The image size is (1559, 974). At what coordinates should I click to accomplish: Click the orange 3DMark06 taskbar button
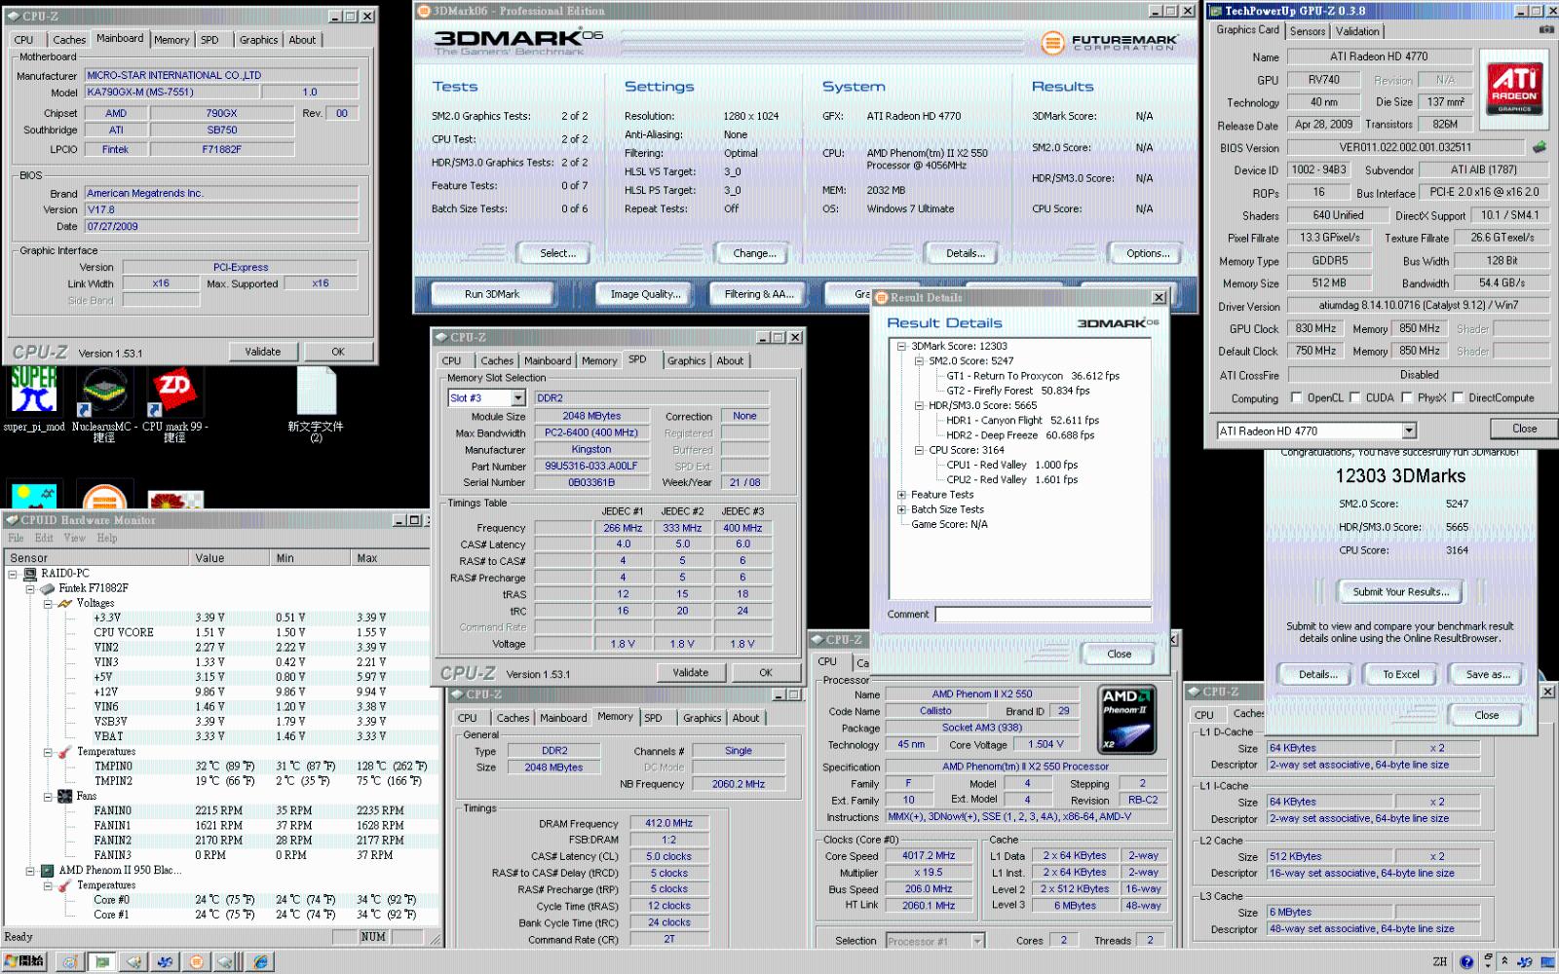tap(196, 961)
